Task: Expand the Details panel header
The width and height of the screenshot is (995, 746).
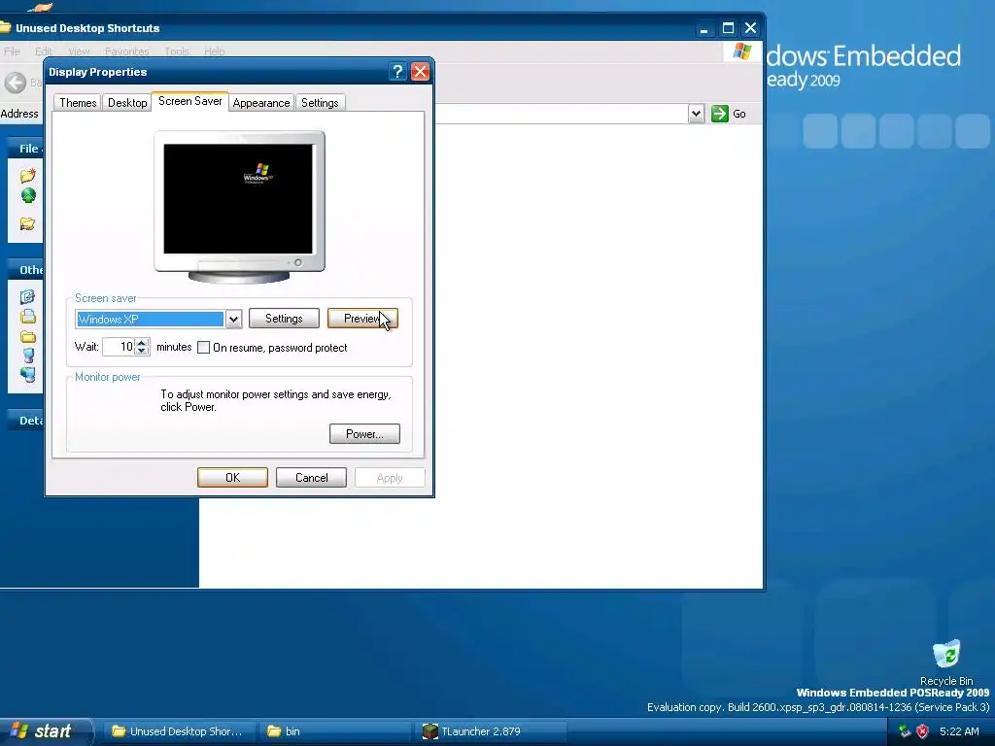Action: coord(25,420)
